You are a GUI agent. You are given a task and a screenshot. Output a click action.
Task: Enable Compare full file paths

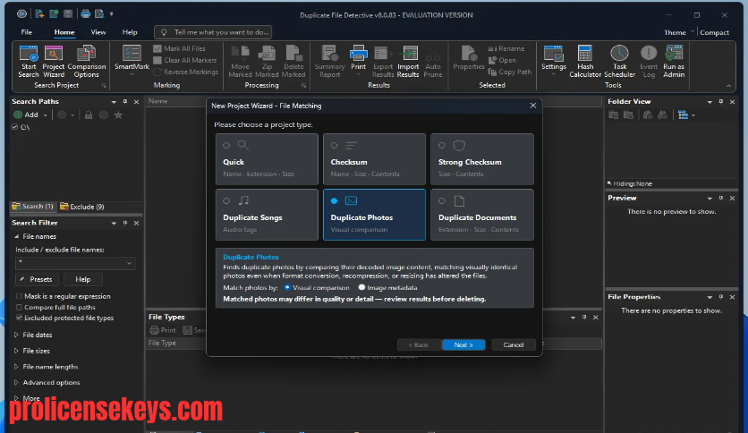pos(19,308)
